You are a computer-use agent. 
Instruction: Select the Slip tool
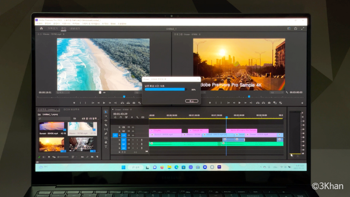coord(106,129)
